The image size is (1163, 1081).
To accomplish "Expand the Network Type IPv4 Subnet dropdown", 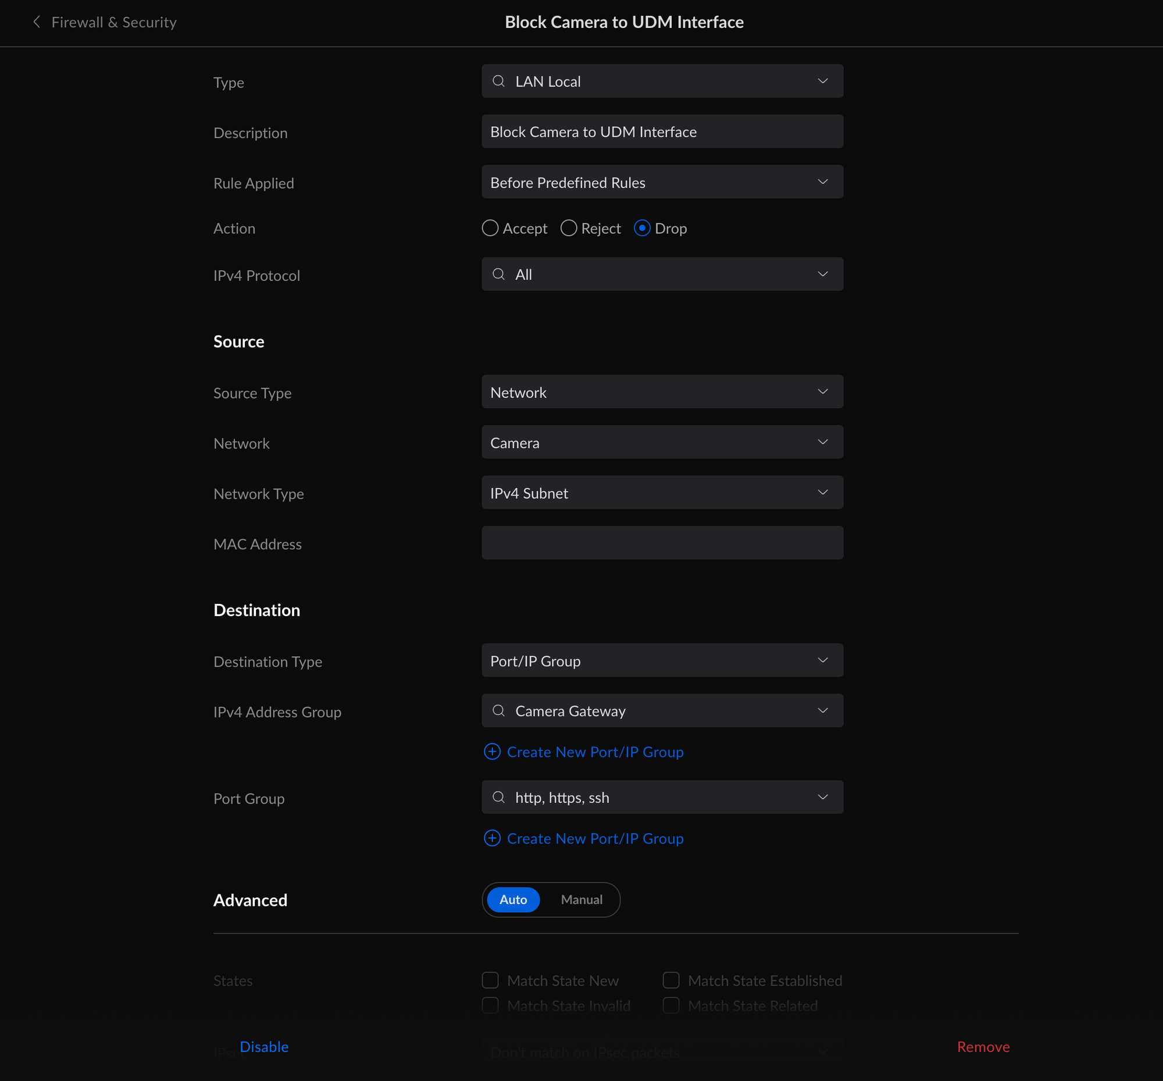I will coord(662,493).
